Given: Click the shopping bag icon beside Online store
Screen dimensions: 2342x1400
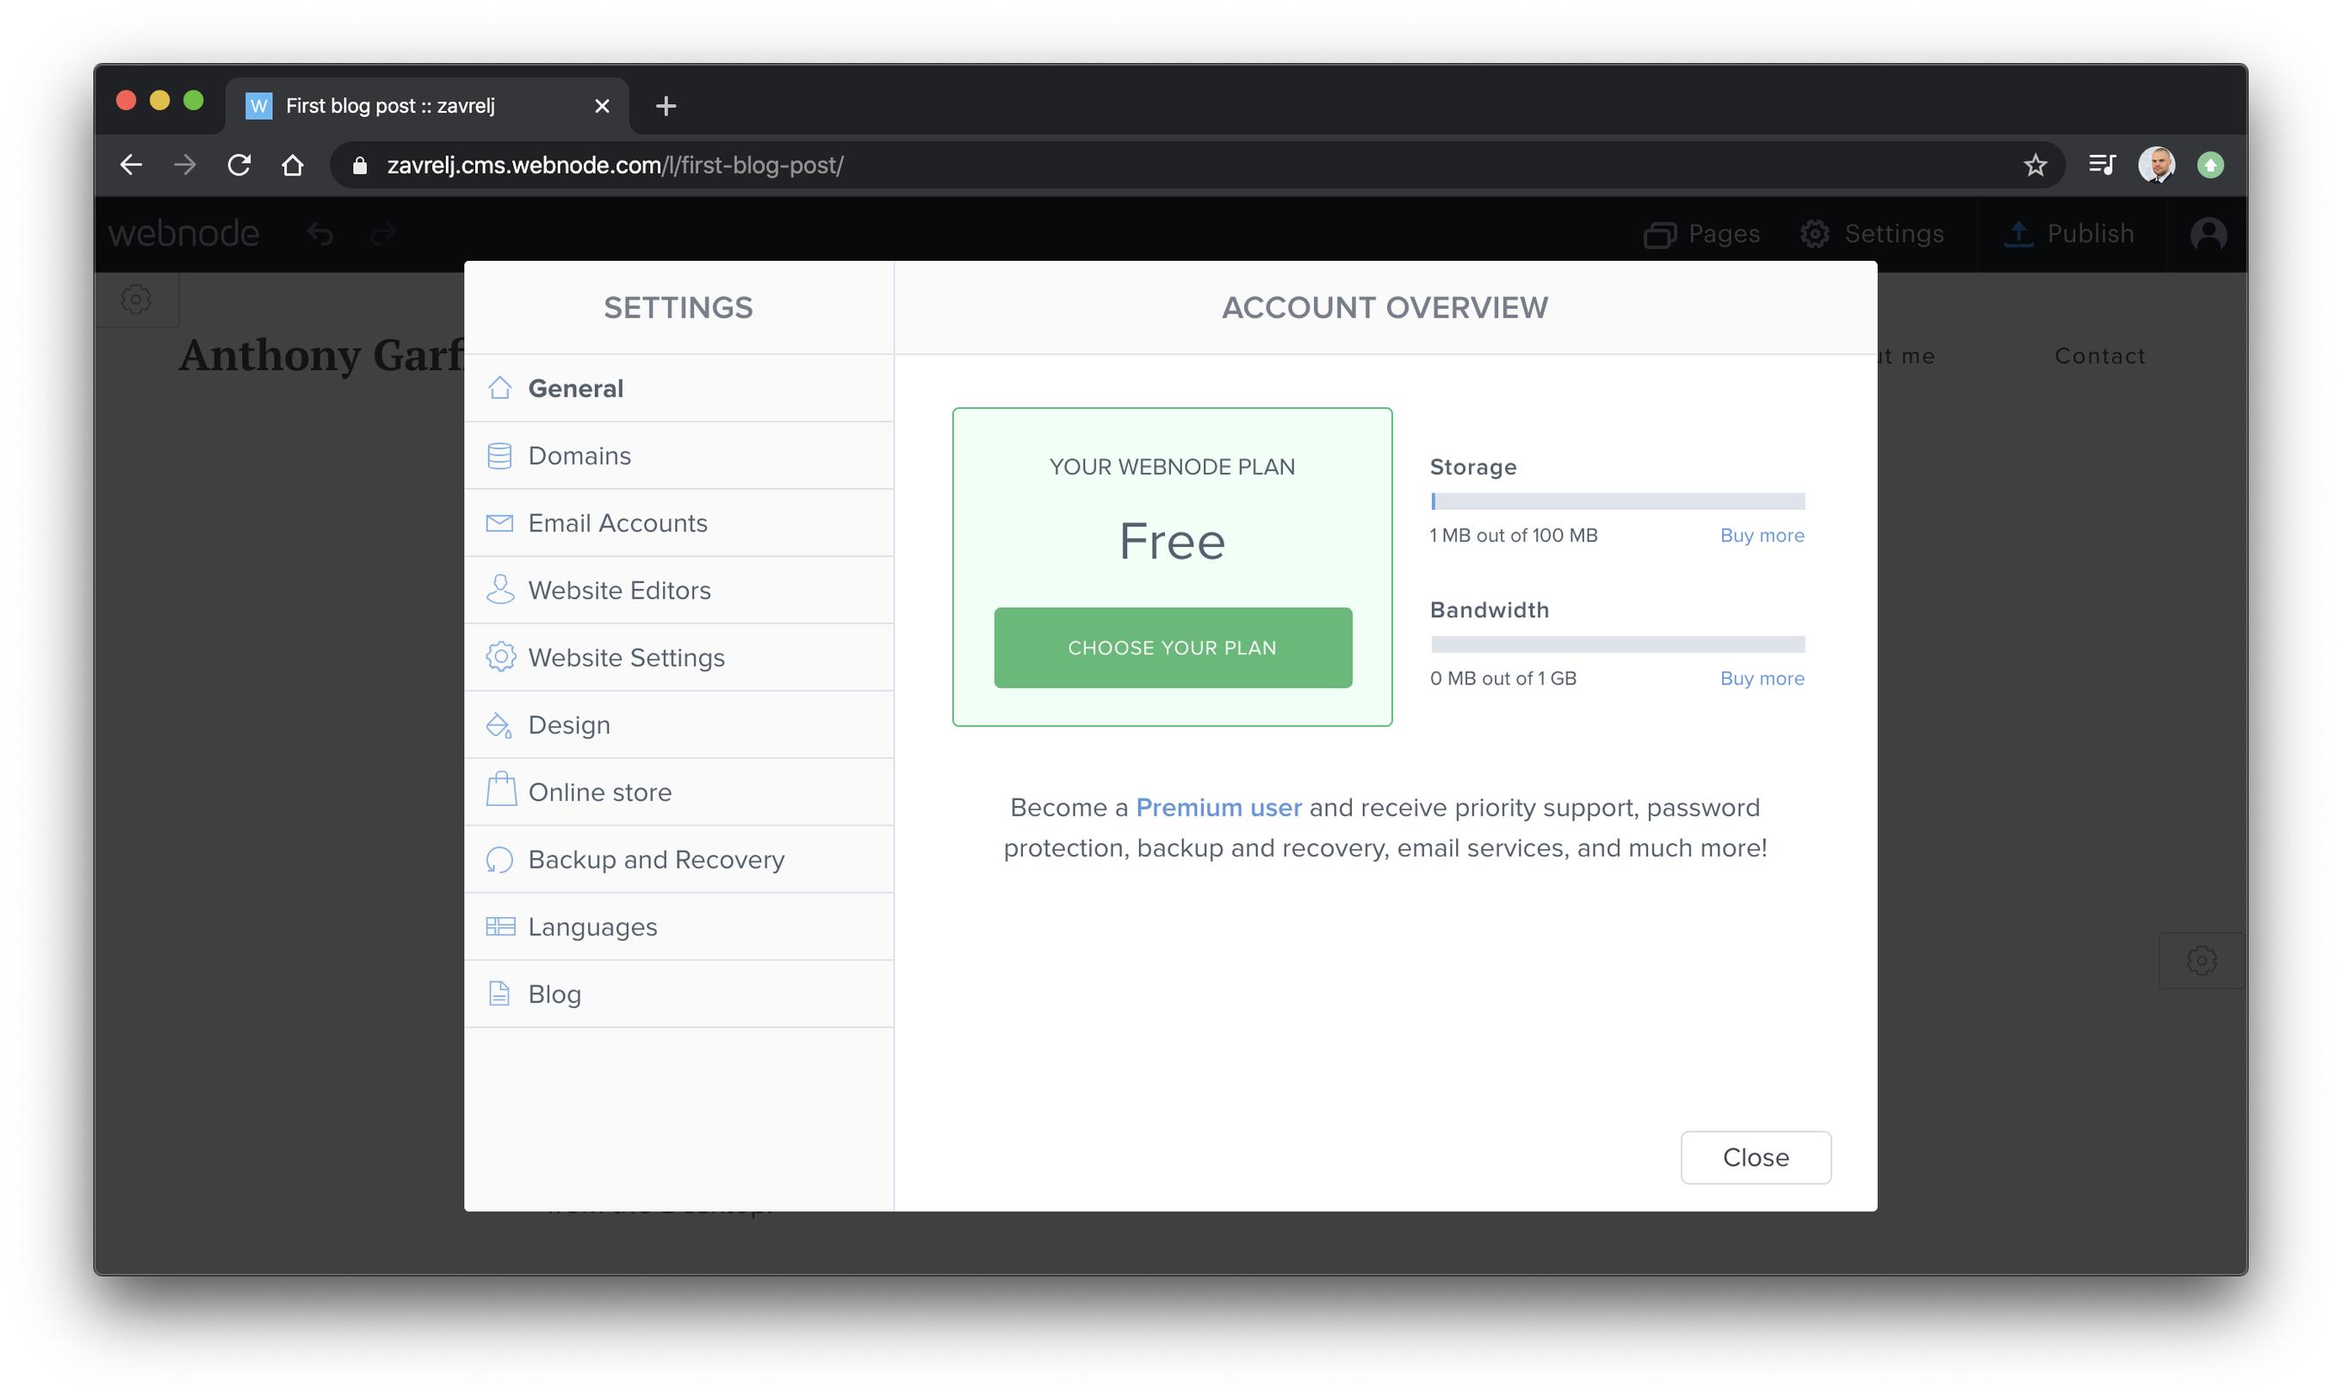Looking at the screenshot, I should pyautogui.click(x=501, y=790).
